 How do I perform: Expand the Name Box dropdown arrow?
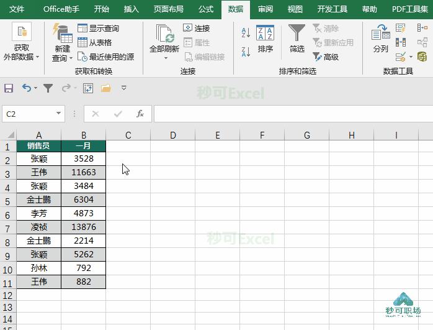[x=58, y=113]
